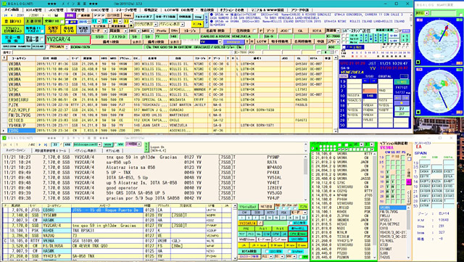Click RTTY mode filter button in cluster panel

(x=270, y=213)
